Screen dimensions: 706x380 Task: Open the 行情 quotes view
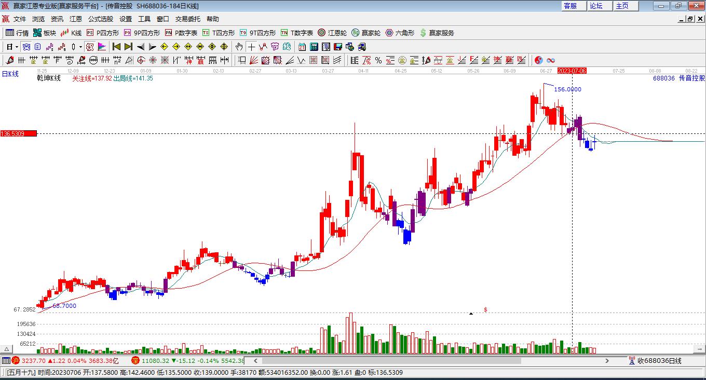(17, 33)
